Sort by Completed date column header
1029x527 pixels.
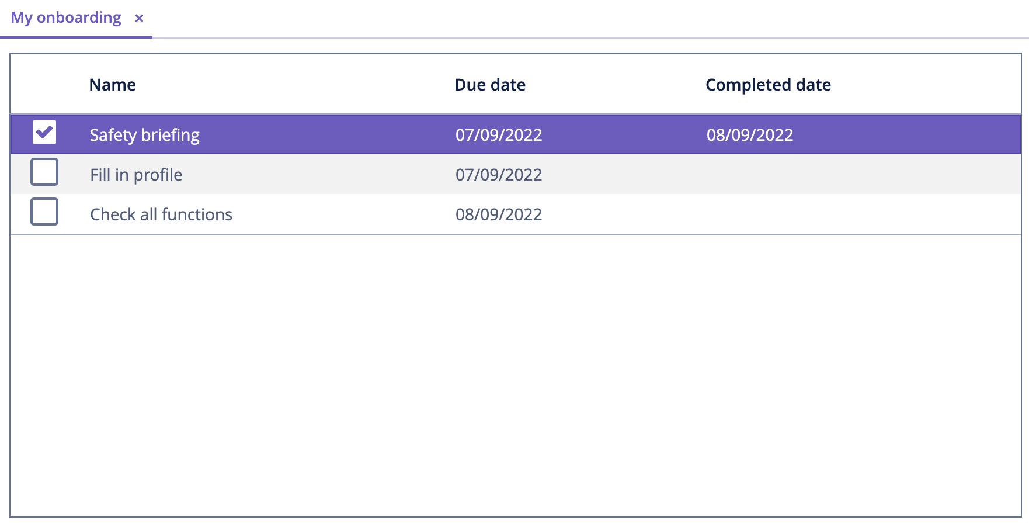(x=768, y=85)
